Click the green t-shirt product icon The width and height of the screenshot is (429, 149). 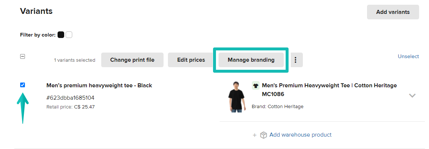256,86
